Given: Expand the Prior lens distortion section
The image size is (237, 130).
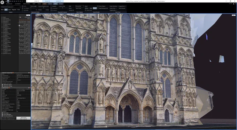Looking at the screenshot, I should tap(2, 116).
